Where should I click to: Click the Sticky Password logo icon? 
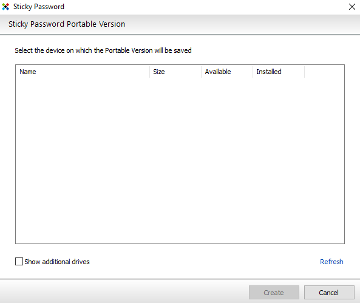(x=5, y=7)
